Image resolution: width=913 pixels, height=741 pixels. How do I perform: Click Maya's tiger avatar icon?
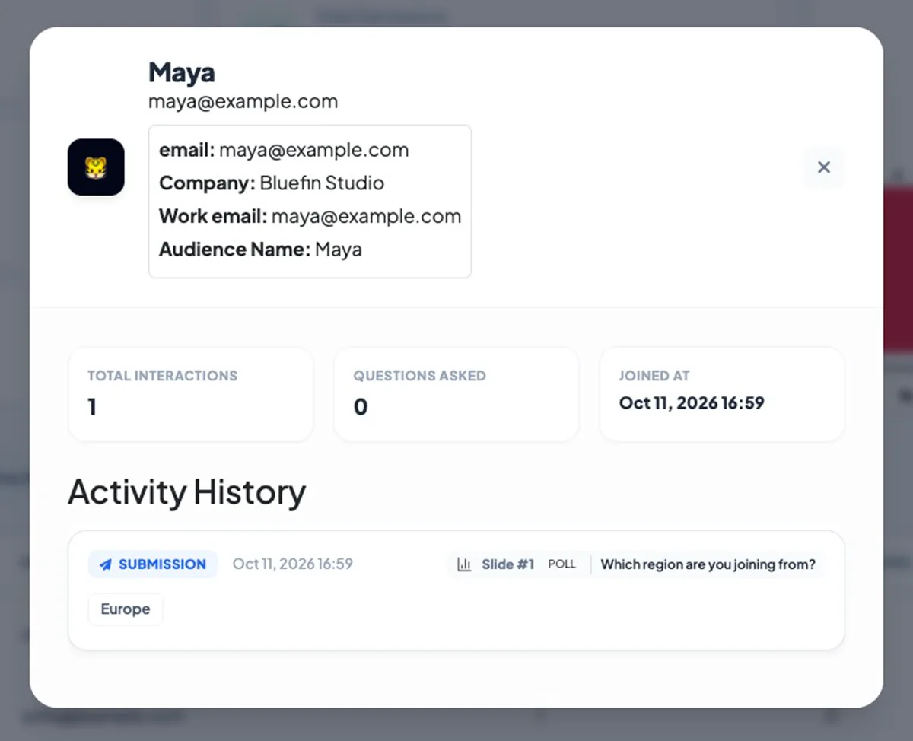tap(96, 167)
